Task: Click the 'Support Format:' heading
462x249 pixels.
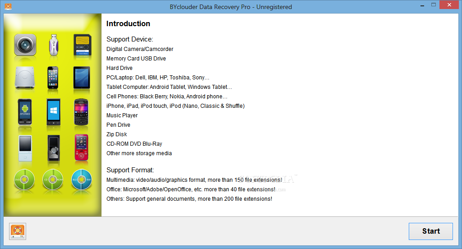Action: coord(130,170)
